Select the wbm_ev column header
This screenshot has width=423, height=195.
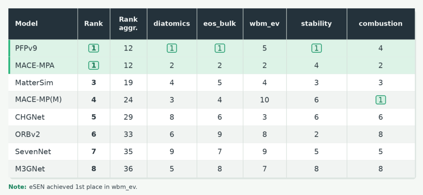[x=265, y=23]
